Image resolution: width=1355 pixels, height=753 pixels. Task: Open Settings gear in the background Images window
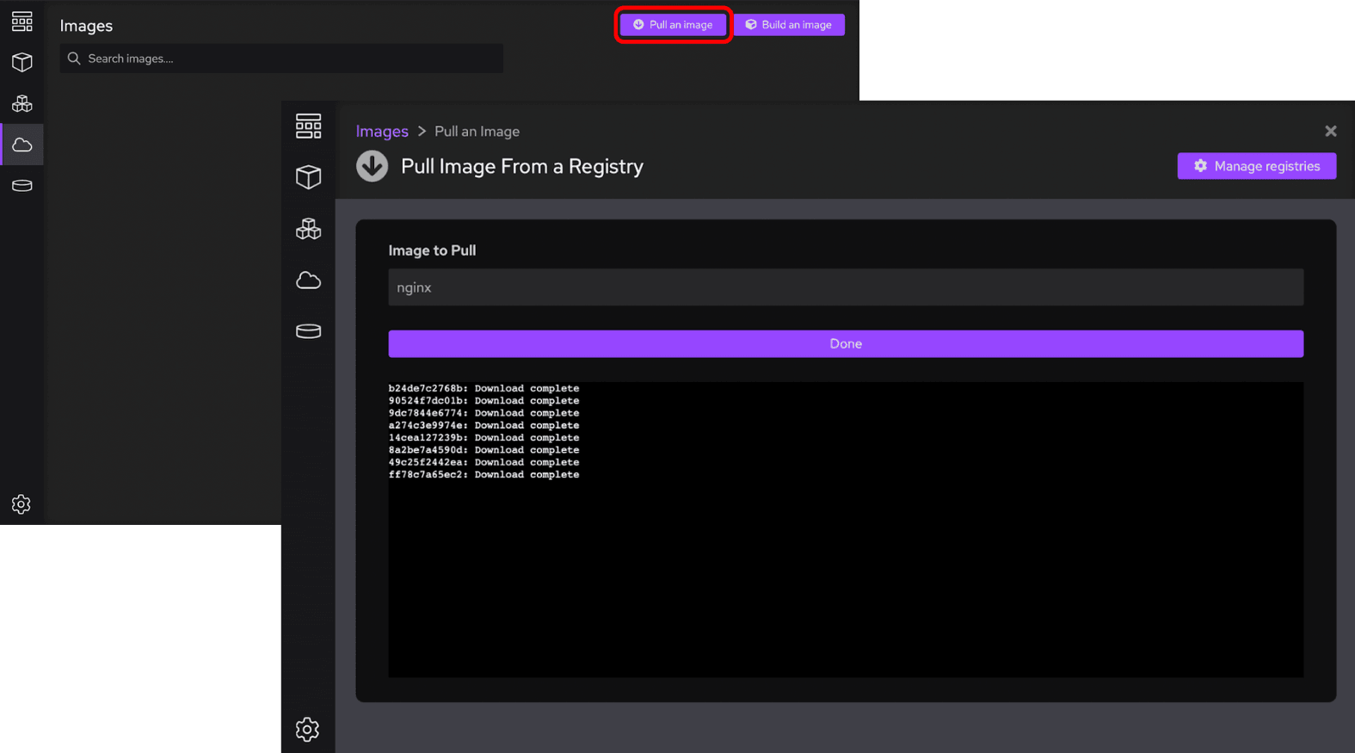point(22,504)
